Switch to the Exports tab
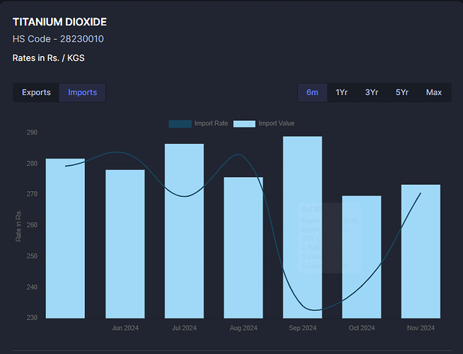463x354 pixels. (36, 93)
